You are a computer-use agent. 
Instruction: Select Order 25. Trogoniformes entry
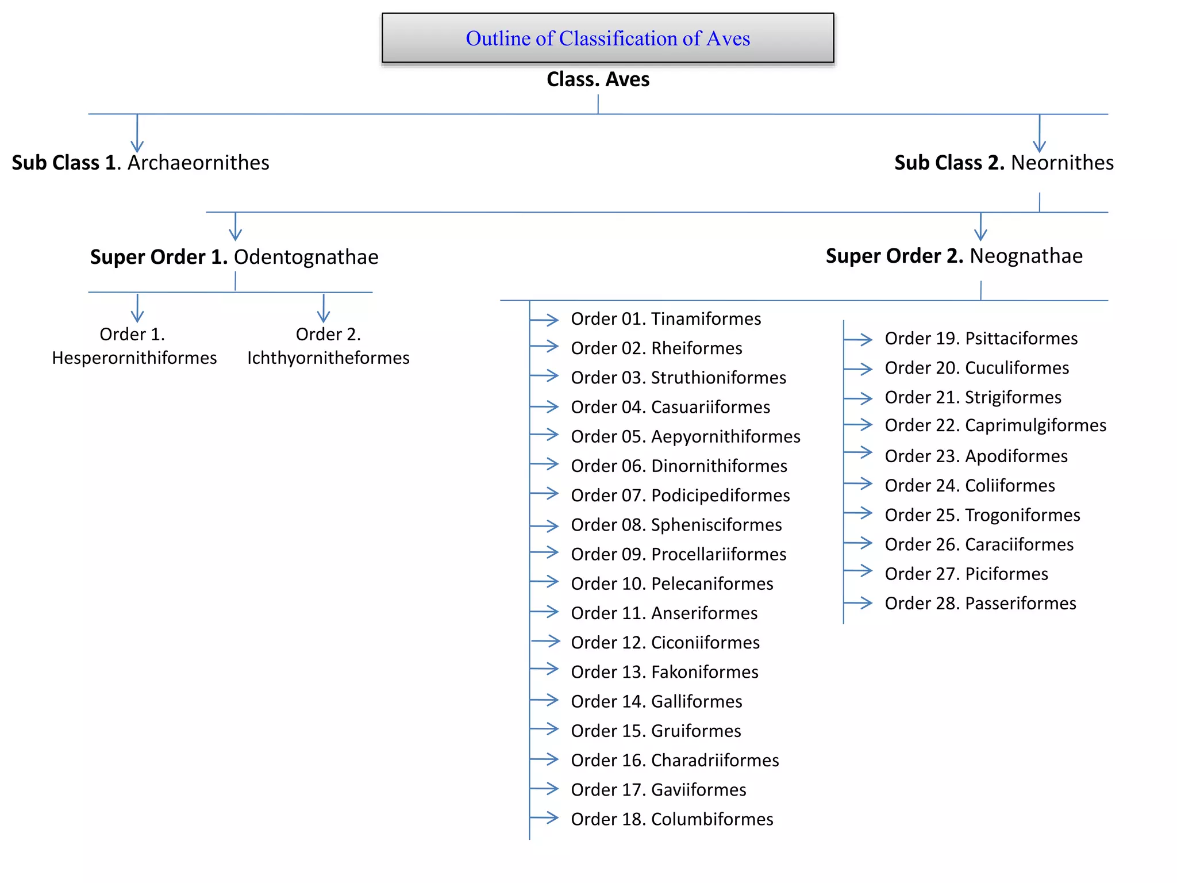click(982, 515)
